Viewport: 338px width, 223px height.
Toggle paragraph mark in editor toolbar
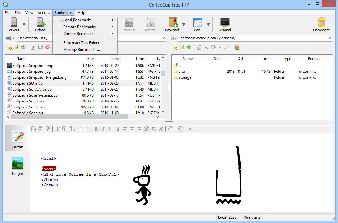click(118, 129)
